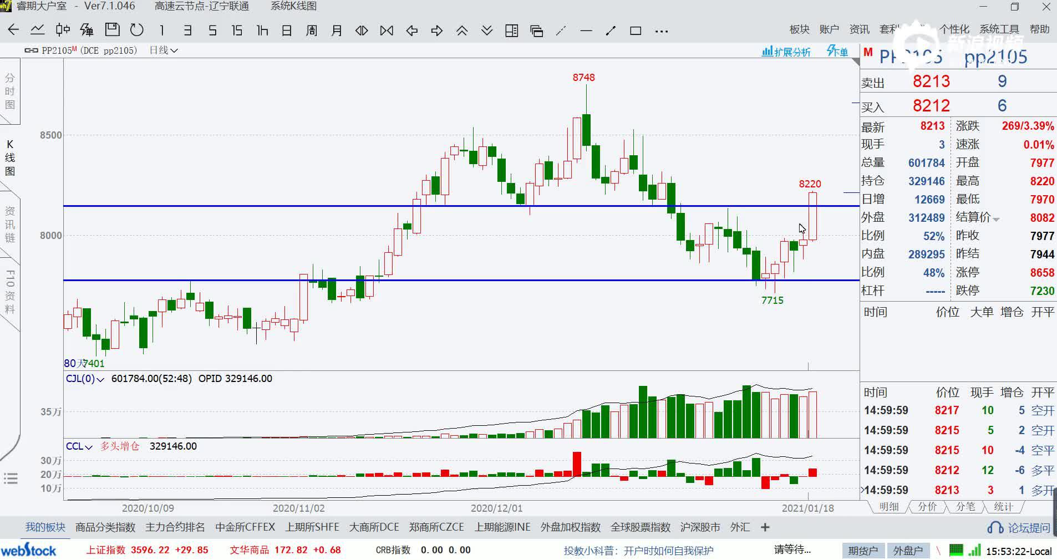The image size is (1057, 560).
Task: Select the 分笔 tab
Action: (x=965, y=507)
